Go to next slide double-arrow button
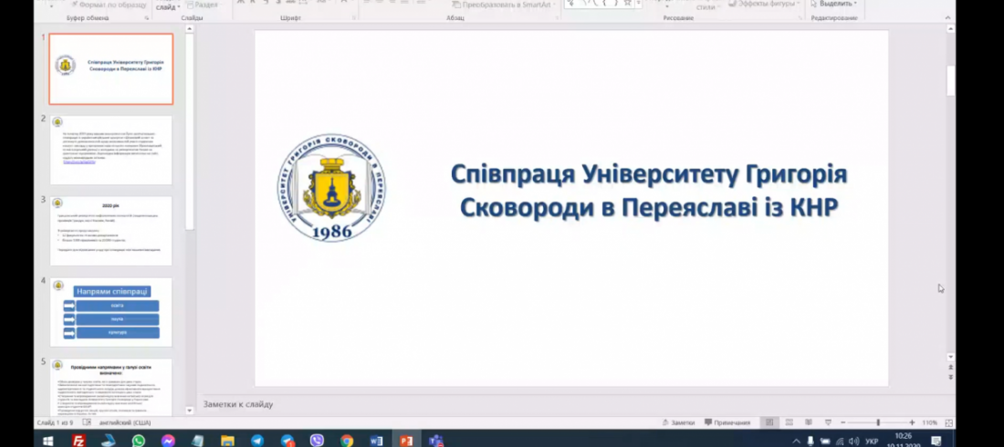This screenshot has height=447, width=1004. click(x=951, y=377)
